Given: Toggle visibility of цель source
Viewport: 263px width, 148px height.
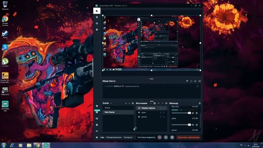Looking at the screenshot, I should tap(164, 113).
